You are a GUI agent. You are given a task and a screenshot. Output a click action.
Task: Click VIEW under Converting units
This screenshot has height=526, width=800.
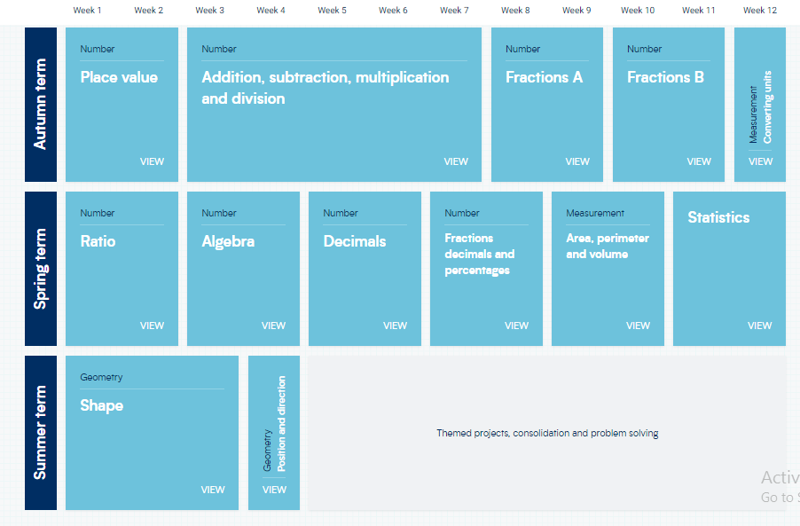click(x=760, y=161)
